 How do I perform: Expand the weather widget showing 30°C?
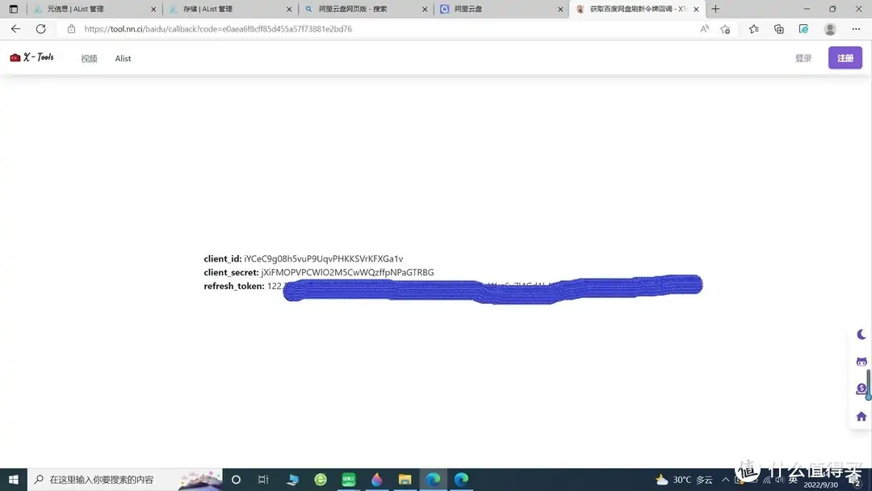[683, 479]
